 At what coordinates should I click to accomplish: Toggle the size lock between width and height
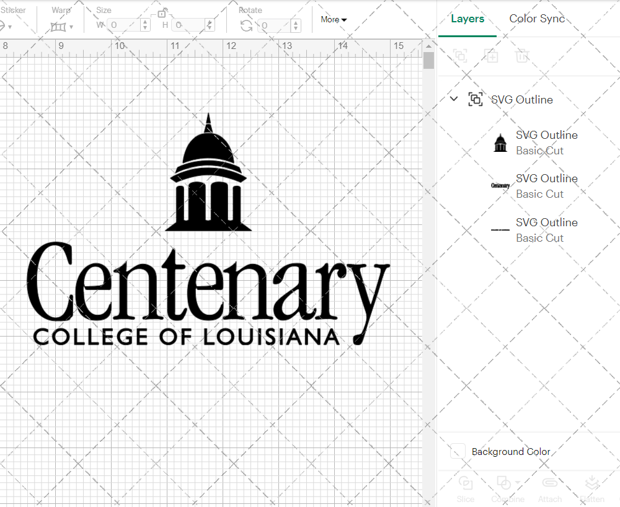click(x=161, y=13)
